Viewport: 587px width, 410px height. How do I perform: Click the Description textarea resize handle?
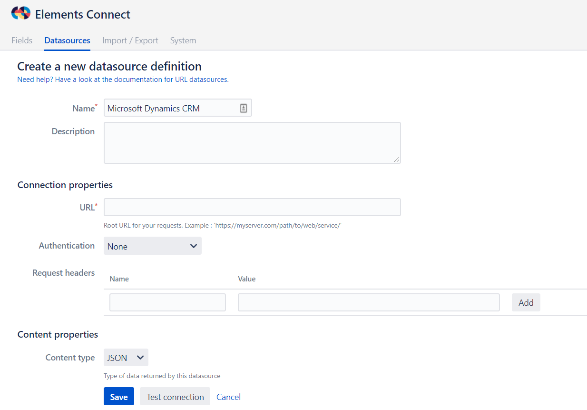[397, 160]
